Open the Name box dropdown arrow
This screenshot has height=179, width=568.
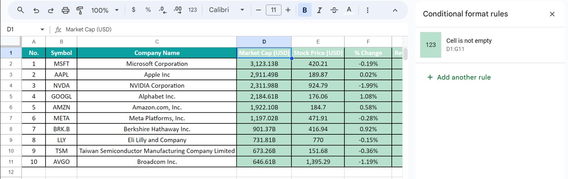pos(42,30)
